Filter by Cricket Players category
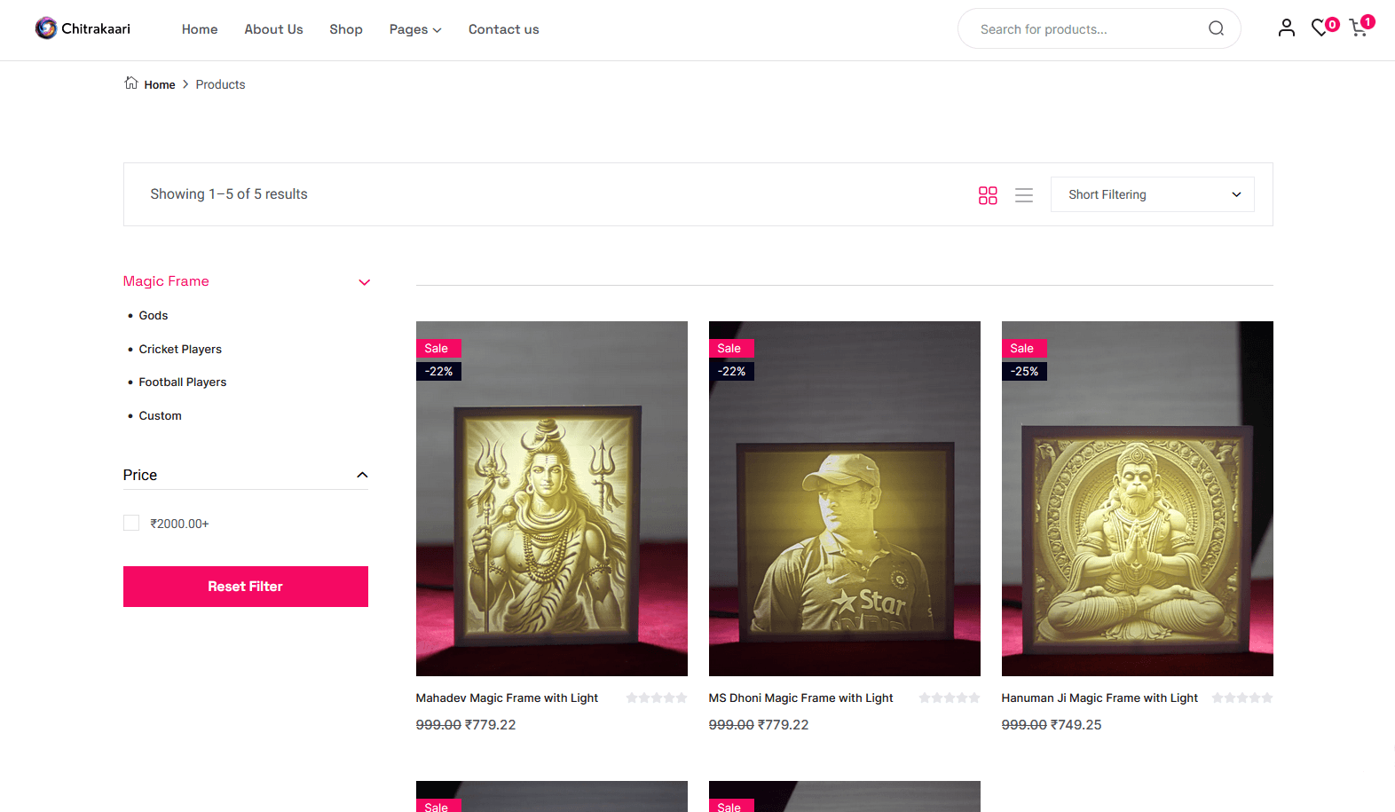Screen dimensions: 1395x812 (x=180, y=350)
